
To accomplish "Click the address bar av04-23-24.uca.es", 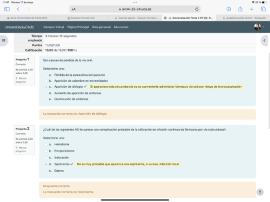I will pyautogui.click(x=135, y=9).
